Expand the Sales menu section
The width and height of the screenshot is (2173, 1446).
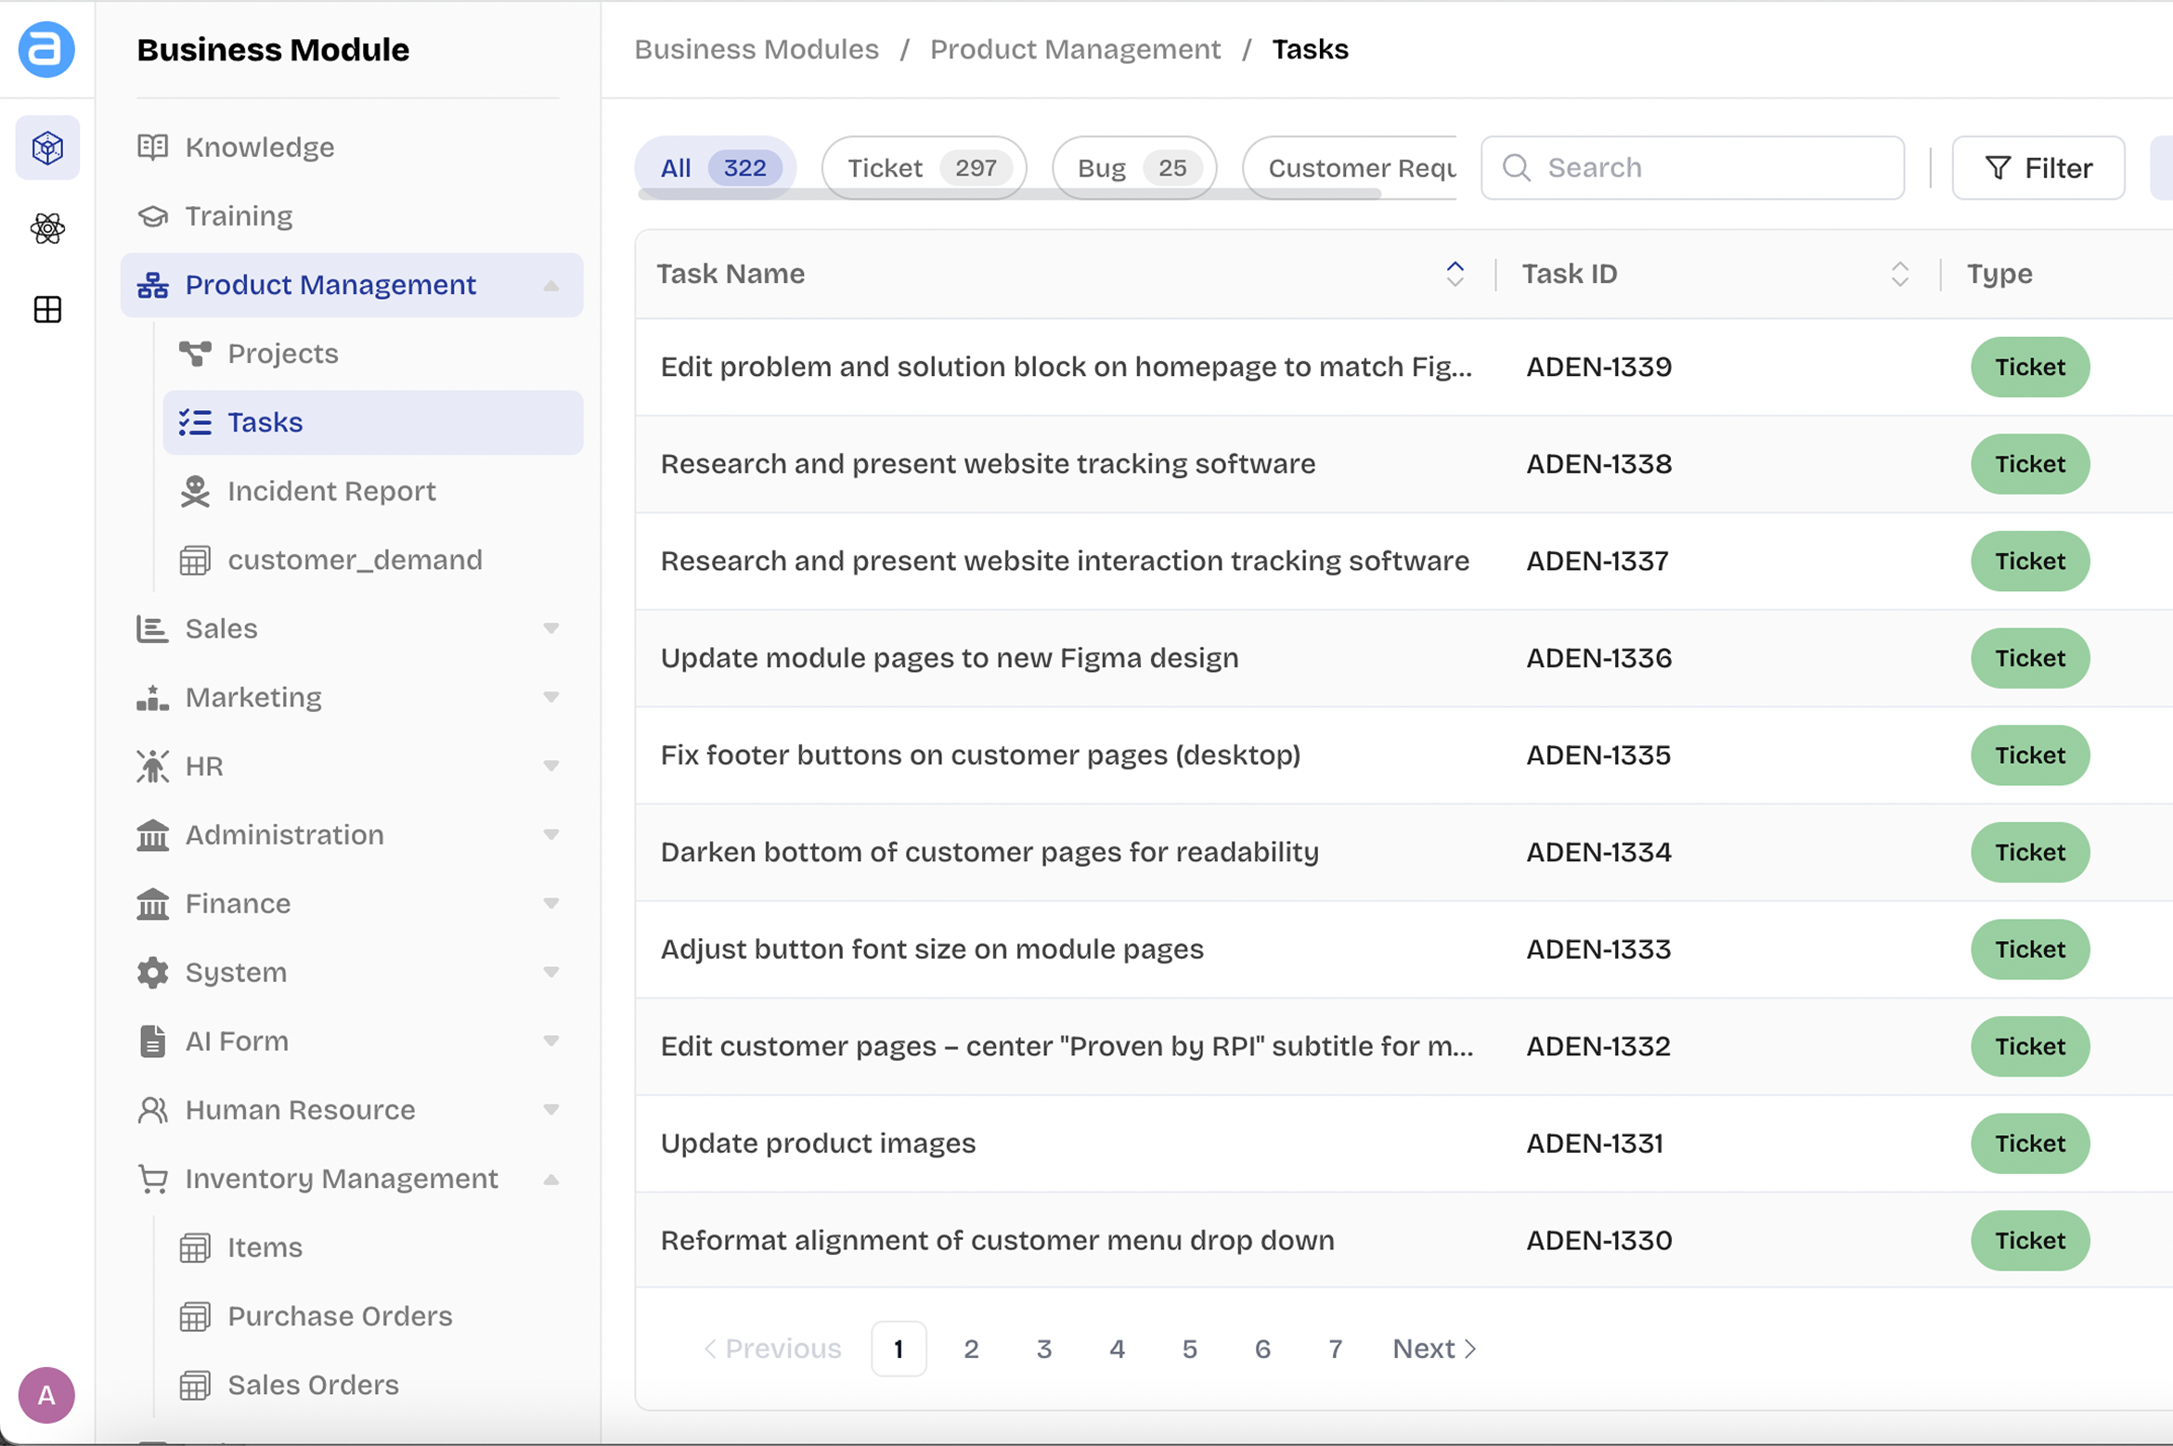coord(550,628)
